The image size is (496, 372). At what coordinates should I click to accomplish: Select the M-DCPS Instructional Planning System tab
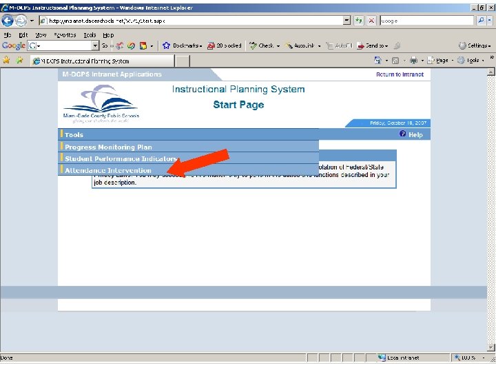pyautogui.click(x=102, y=61)
